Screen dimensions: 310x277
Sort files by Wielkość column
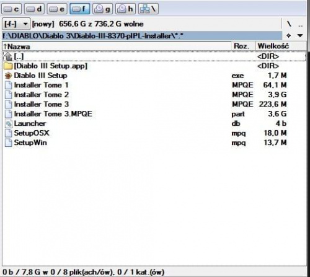click(x=281, y=46)
